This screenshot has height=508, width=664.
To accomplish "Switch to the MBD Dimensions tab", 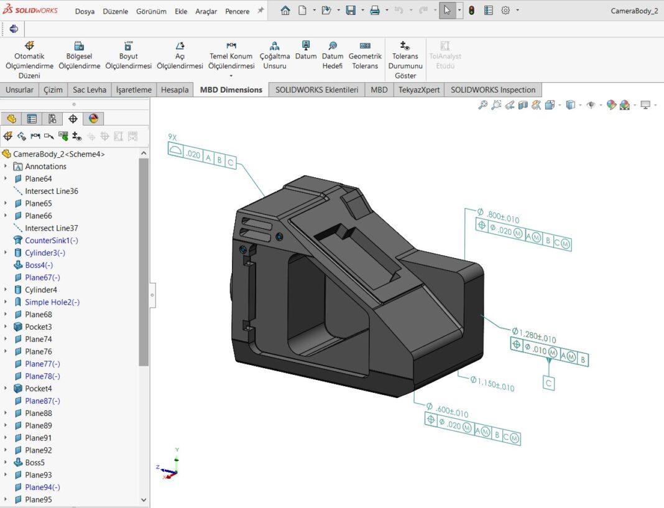I will point(231,89).
